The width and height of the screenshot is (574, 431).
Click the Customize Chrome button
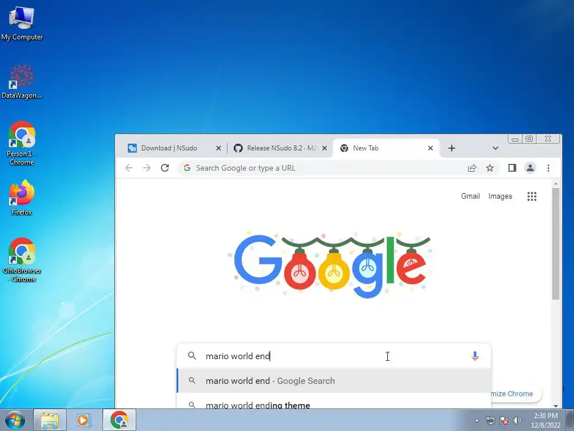(516, 393)
